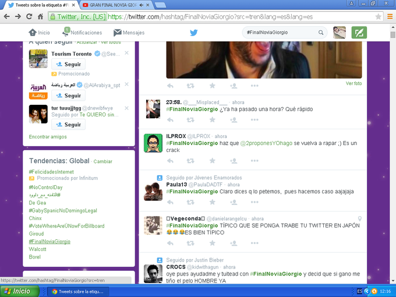This screenshot has height=297, width=396.
Task: Open the Inicio home tab
Action: 39,33
